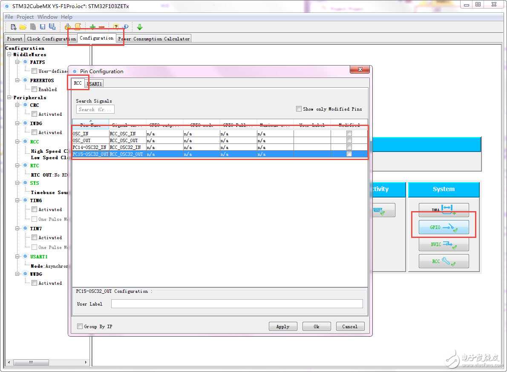Select the OSC_IN table row

click(220, 133)
